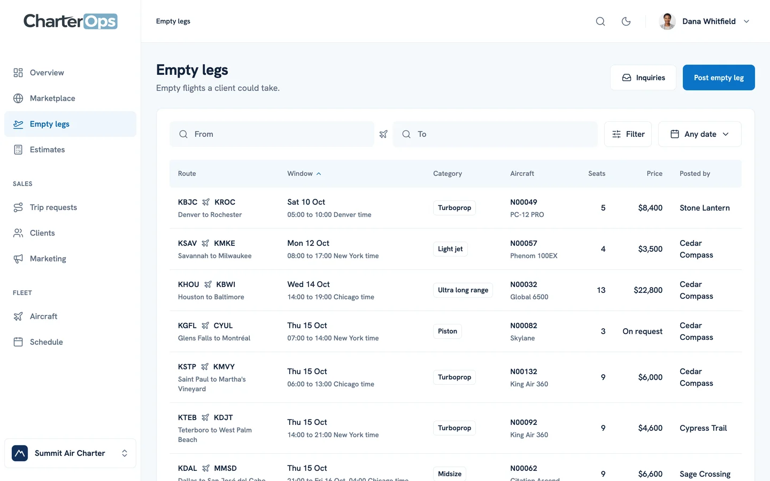Click the Light jet category badge

tap(450, 249)
